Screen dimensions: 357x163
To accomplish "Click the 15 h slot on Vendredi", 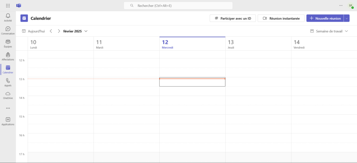I will click(x=324, y=119).
